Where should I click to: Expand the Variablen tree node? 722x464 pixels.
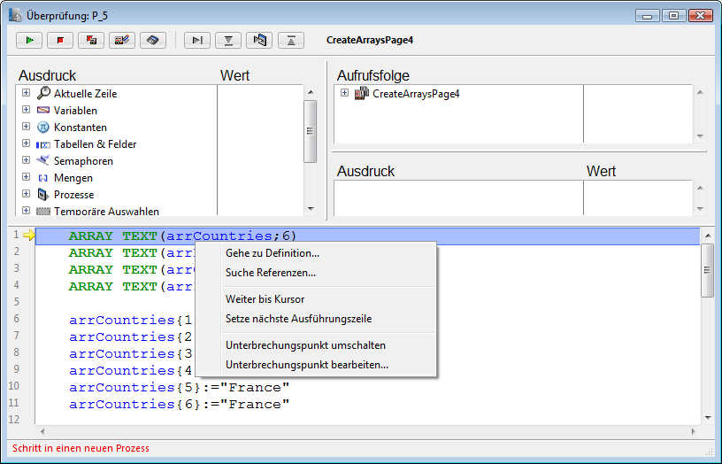(26, 111)
